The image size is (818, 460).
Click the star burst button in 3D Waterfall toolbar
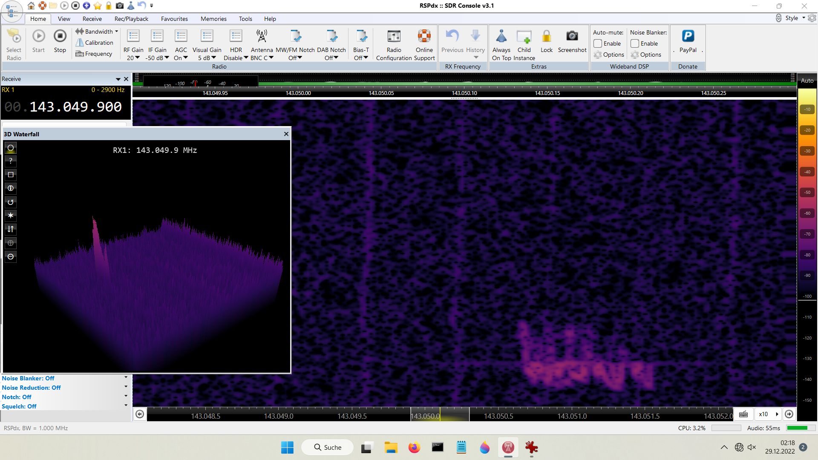[x=11, y=216]
